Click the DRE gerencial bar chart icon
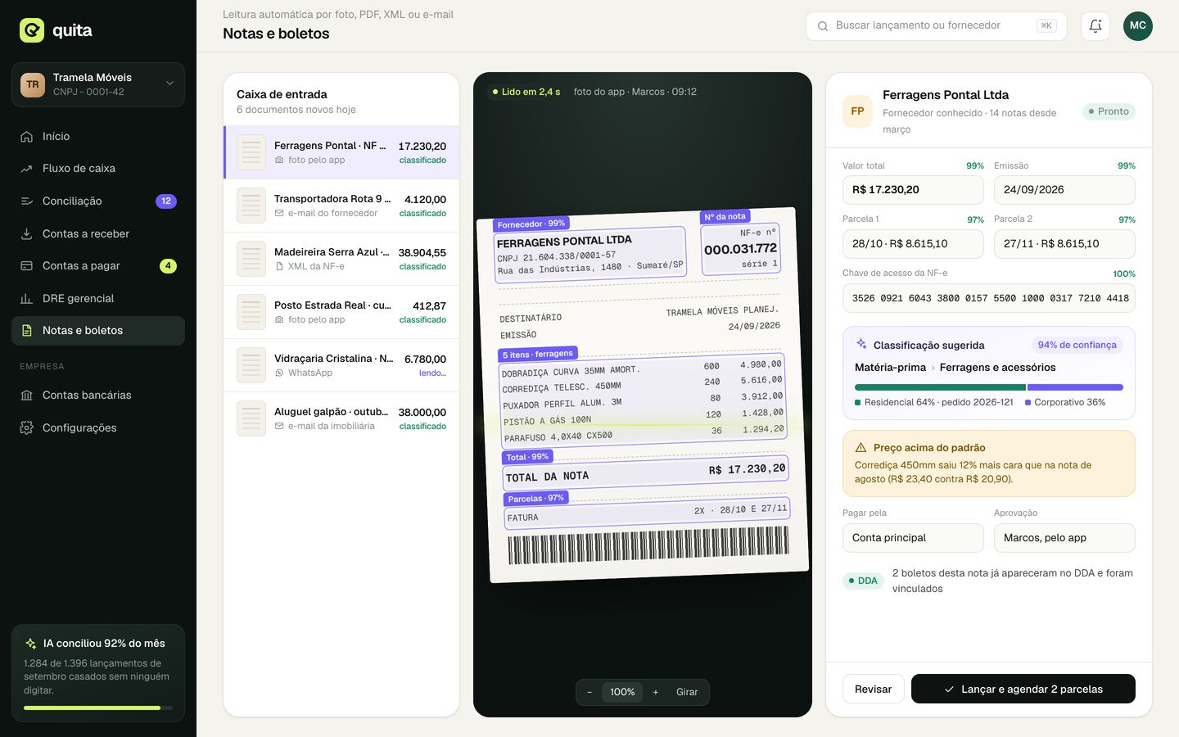This screenshot has height=737, width=1179. (x=27, y=299)
